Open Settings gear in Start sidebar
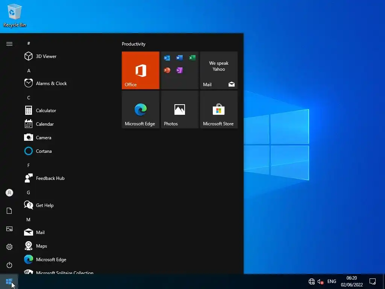The width and height of the screenshot is (385, 289). (9, 247)
